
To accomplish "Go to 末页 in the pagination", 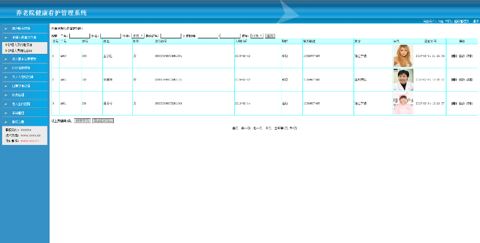I will point(268,128).
